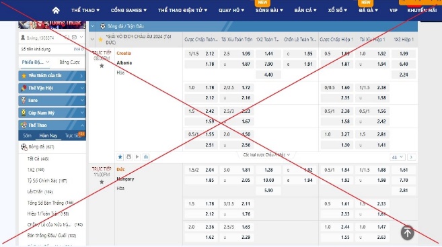Click the stopwatch icon under Croatia match

tap(128, 157)
